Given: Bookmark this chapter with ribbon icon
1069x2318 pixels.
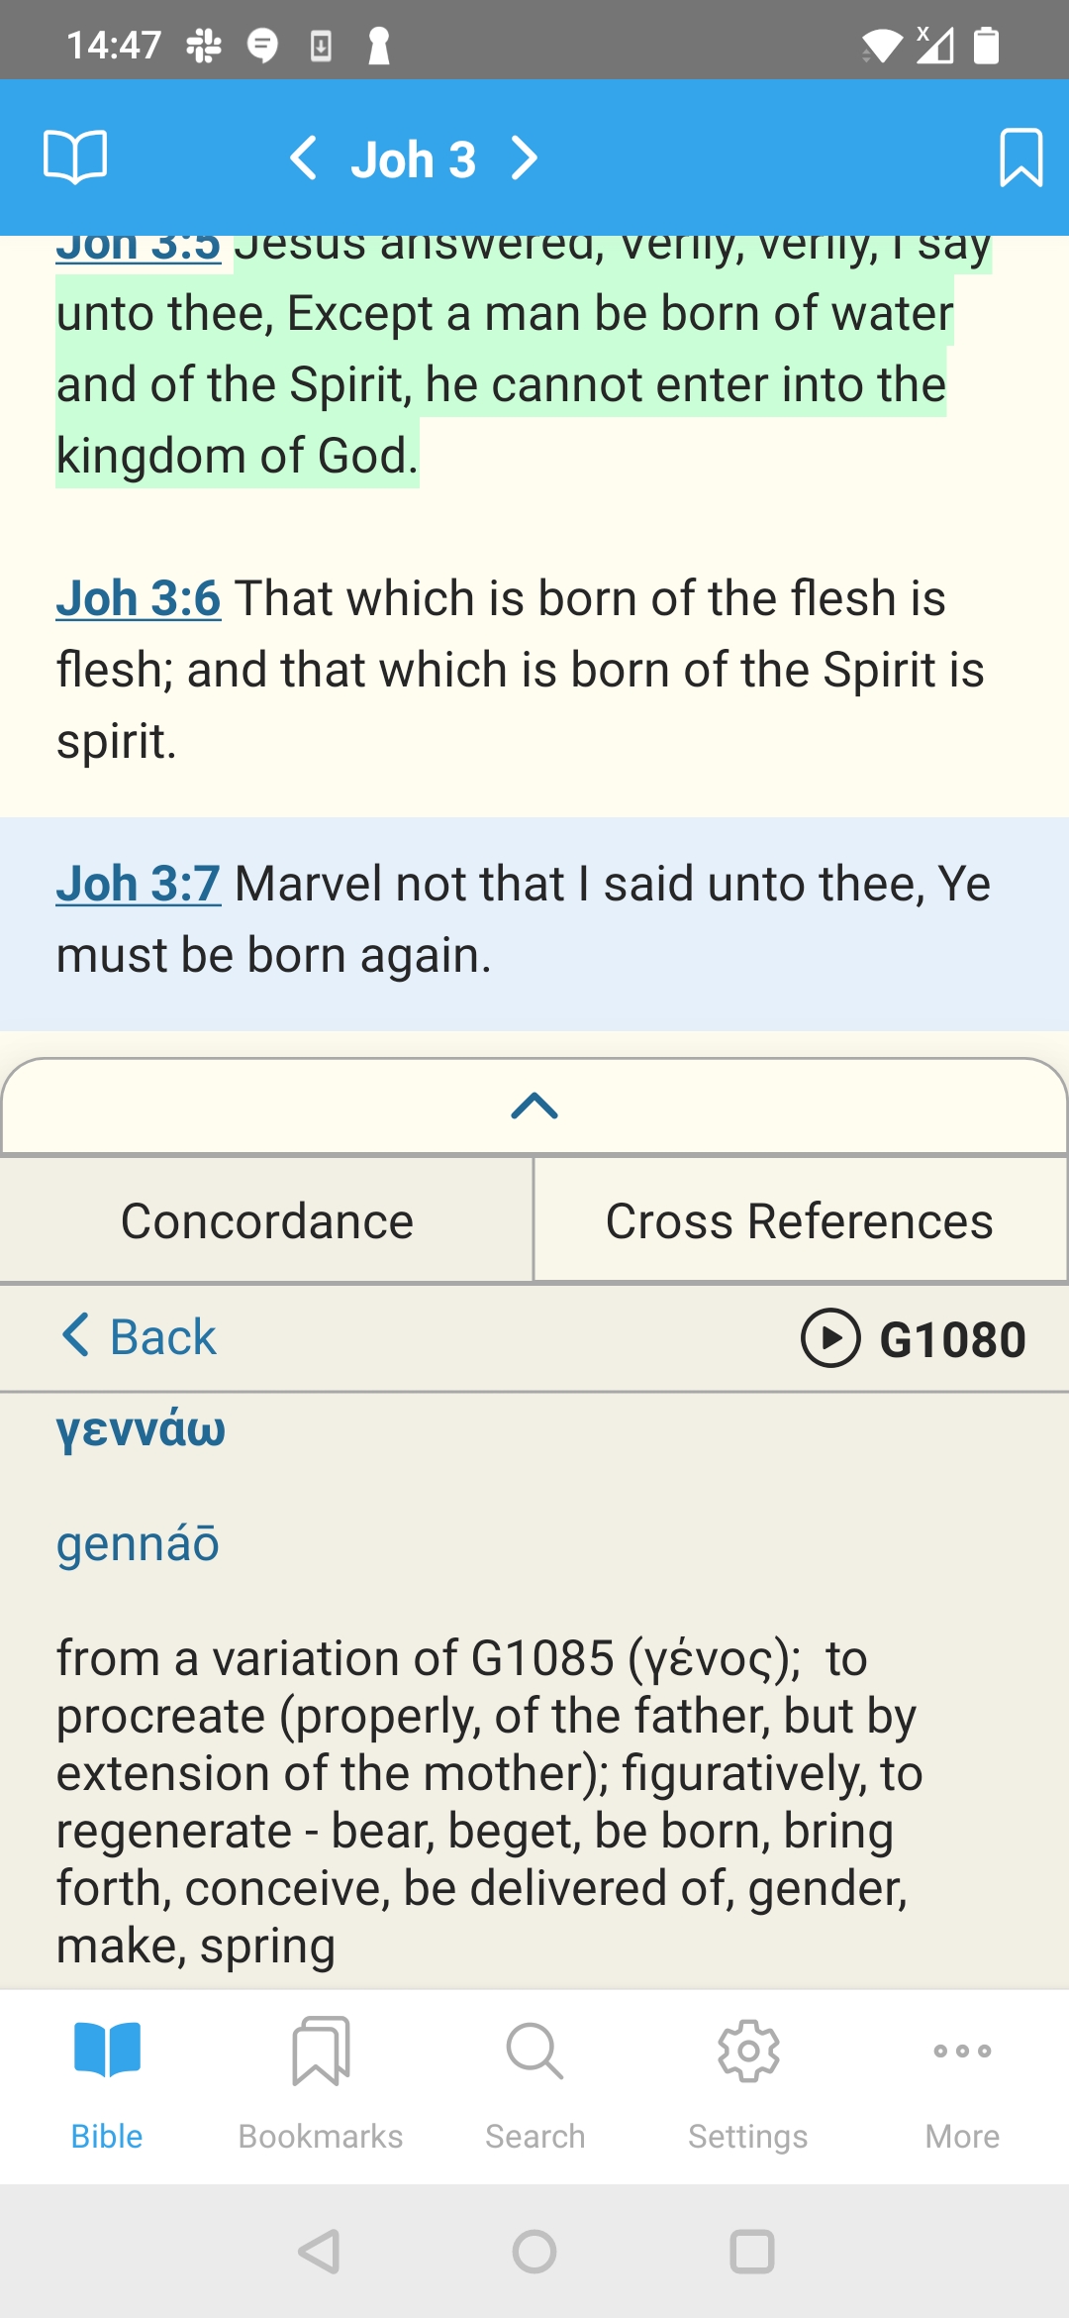Looking at the screenshot, I should pos(1020,157).
